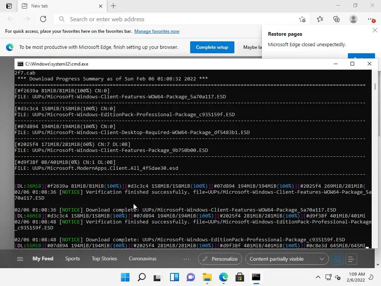Click the Restore pages heading
The height and width of the screenshot is (286, 381).
tap(285, 34)
